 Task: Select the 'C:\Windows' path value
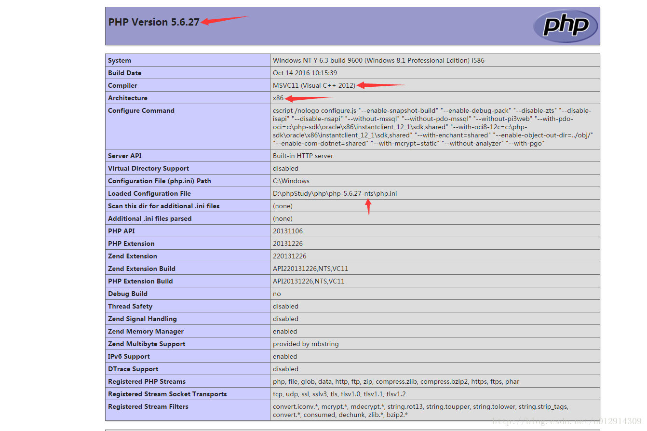291,181
